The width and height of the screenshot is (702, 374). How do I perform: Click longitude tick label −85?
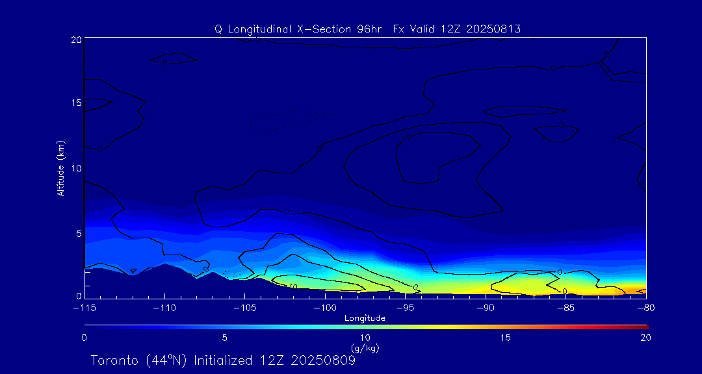pos(567,308)
